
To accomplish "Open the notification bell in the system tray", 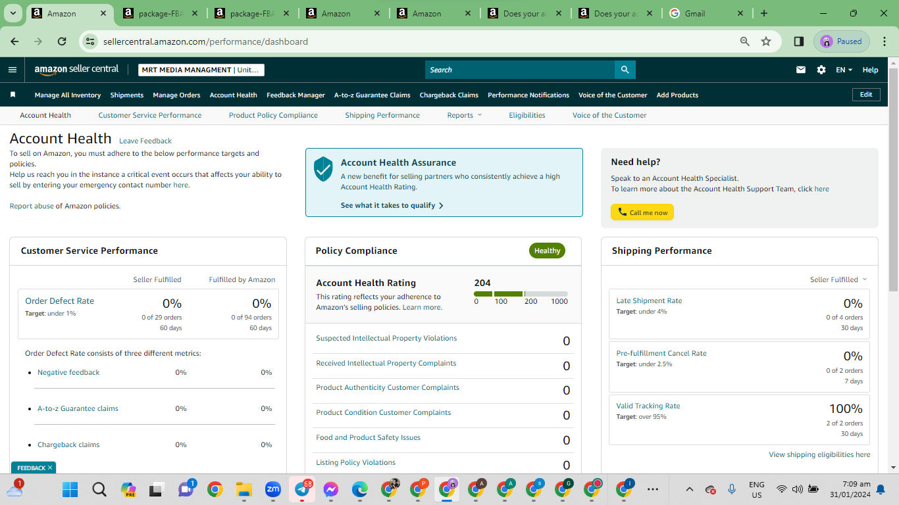I will (881, 489).
